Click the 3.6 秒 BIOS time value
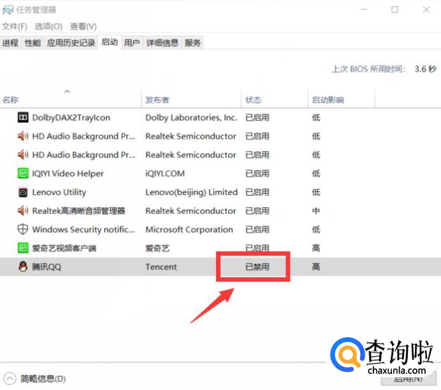Image resolution: width=441 pixels, height=390 pixels. point(425,69)
